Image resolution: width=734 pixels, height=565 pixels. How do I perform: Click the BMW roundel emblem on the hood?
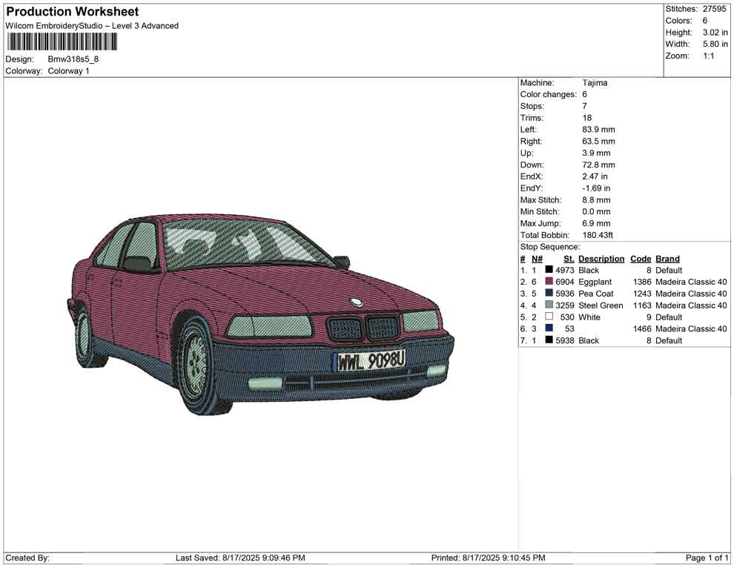tap(356, 302)
